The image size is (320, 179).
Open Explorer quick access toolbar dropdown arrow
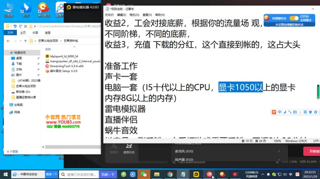tap(35, 26)
